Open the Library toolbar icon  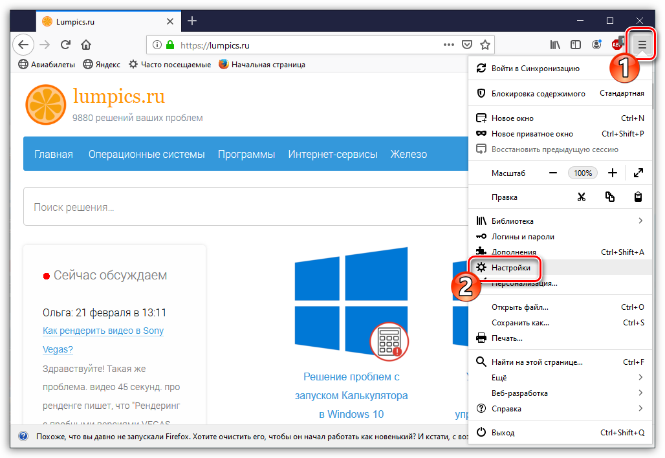tap(555, 45)
